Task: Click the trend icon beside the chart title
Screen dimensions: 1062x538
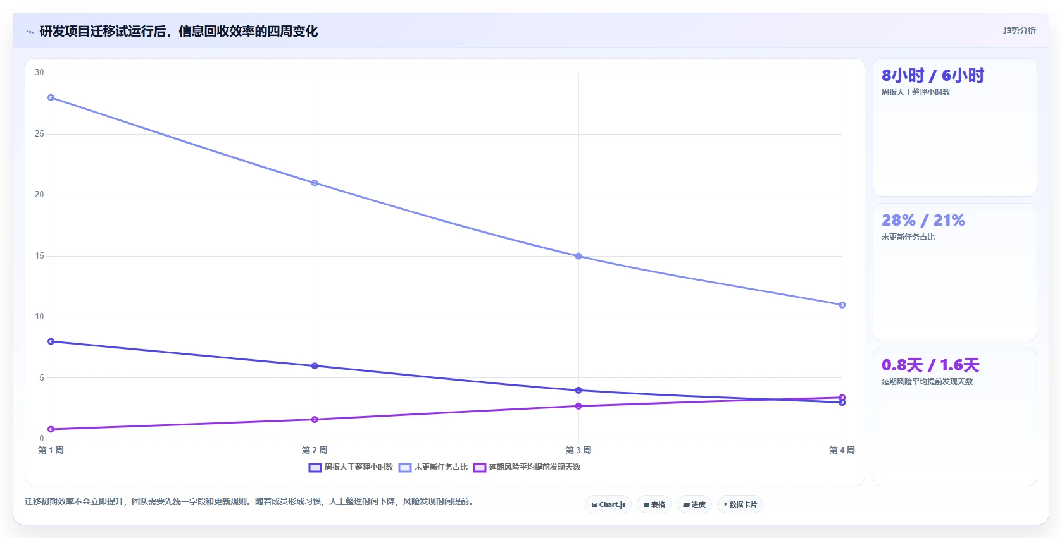Action: click(30, 32)
